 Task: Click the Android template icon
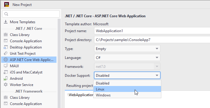point(6,79)
